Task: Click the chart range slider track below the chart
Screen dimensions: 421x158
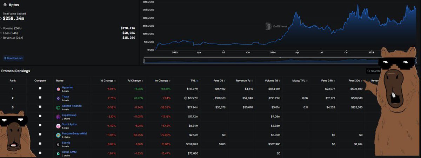Action: [280, 61]
